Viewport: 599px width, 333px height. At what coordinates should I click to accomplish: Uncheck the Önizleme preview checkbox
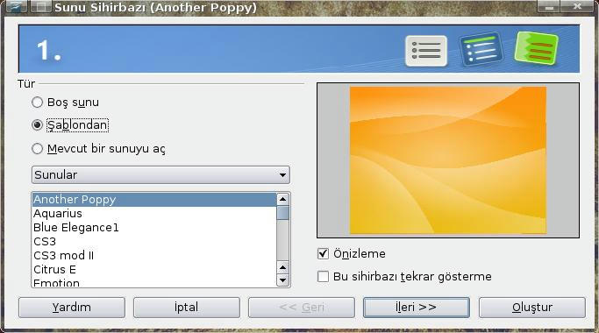tap(323, 253)
